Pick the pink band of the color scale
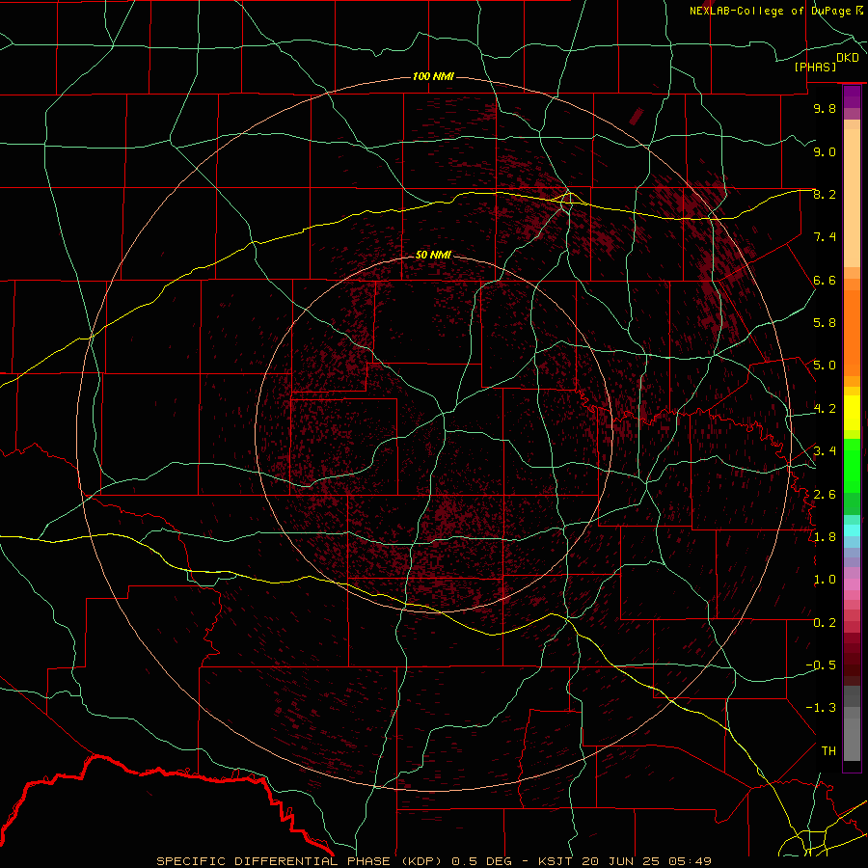This screenshot has height=868, width=868. [x=852, y=584]
